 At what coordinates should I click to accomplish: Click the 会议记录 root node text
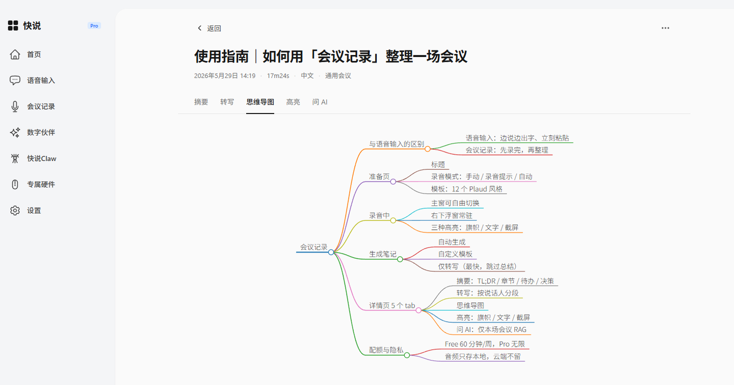click(313, 247)
